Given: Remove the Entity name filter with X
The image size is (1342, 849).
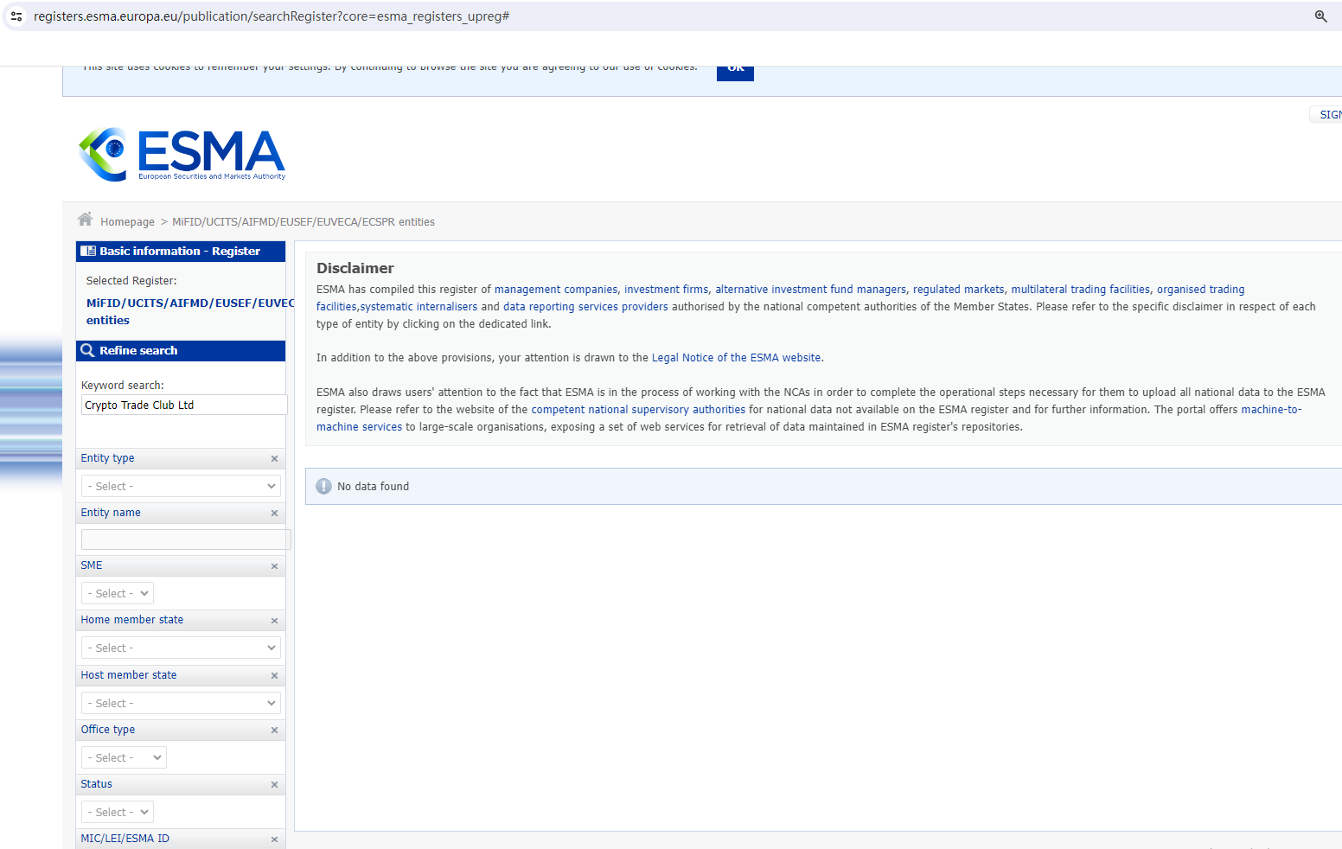Looking at the screenshot, I should (274, 514).
